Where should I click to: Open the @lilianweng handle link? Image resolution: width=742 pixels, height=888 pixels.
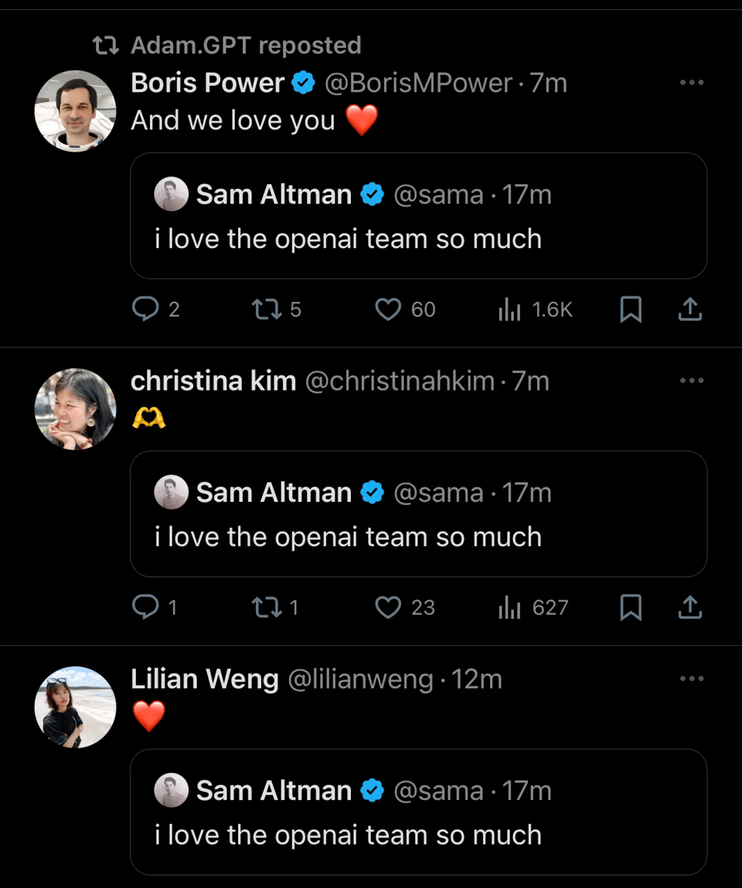(360, 679)
